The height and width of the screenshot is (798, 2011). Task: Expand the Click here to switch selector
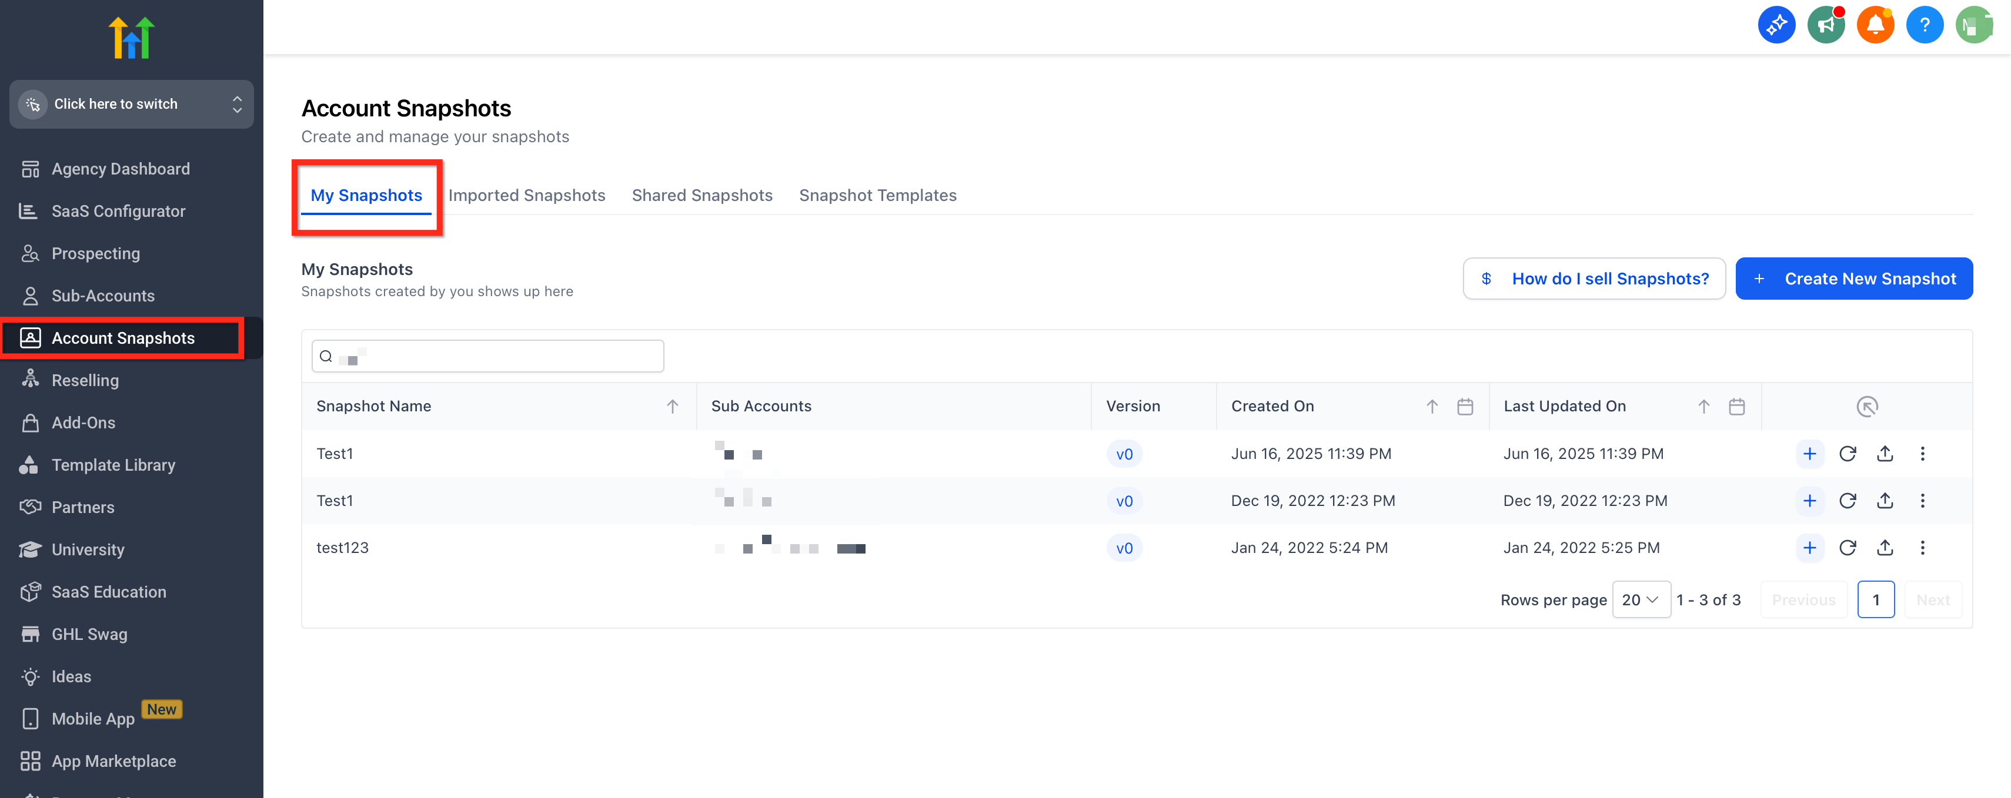point(131,104)
